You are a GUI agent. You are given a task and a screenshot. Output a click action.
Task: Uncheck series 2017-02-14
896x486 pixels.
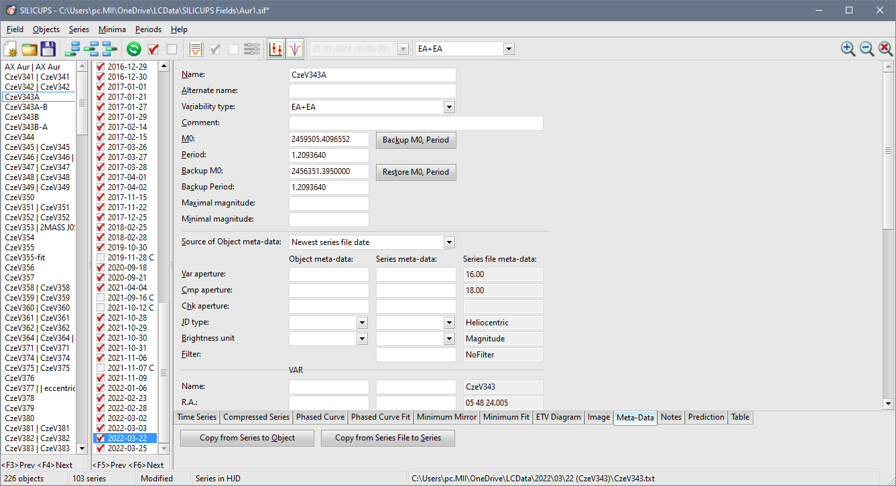click(x=101, y=127)
